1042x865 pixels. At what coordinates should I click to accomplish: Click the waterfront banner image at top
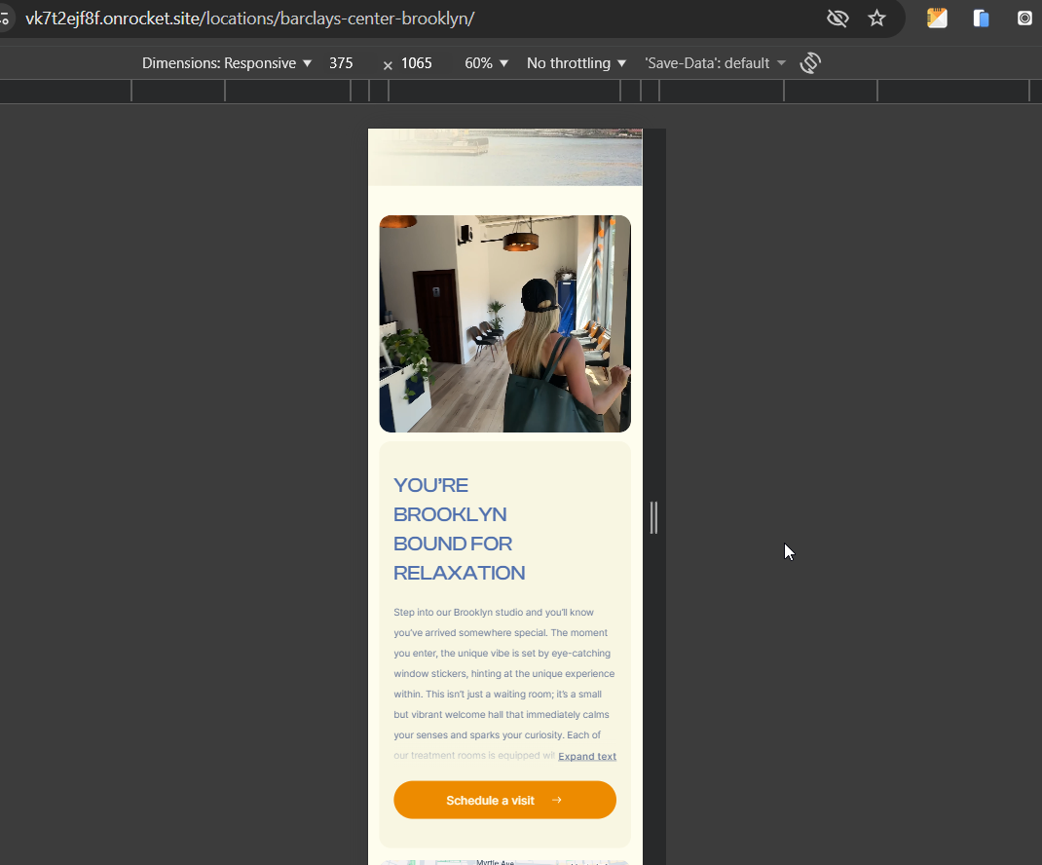[x=505, y=157]
